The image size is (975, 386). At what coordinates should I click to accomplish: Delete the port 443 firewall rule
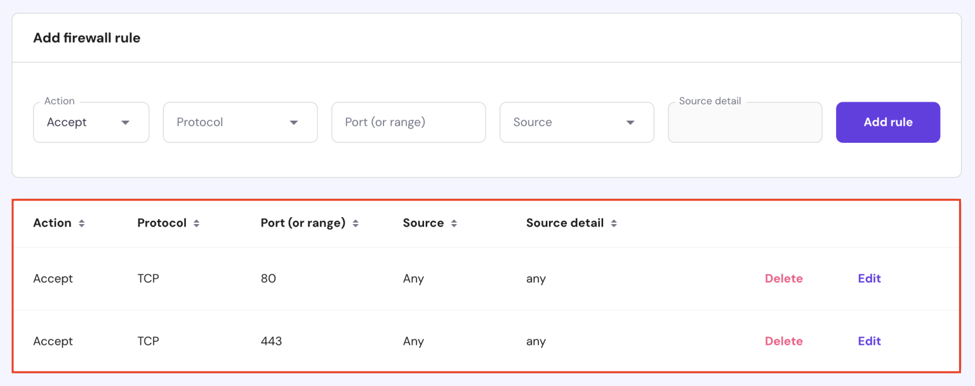[x=783, y=341]
